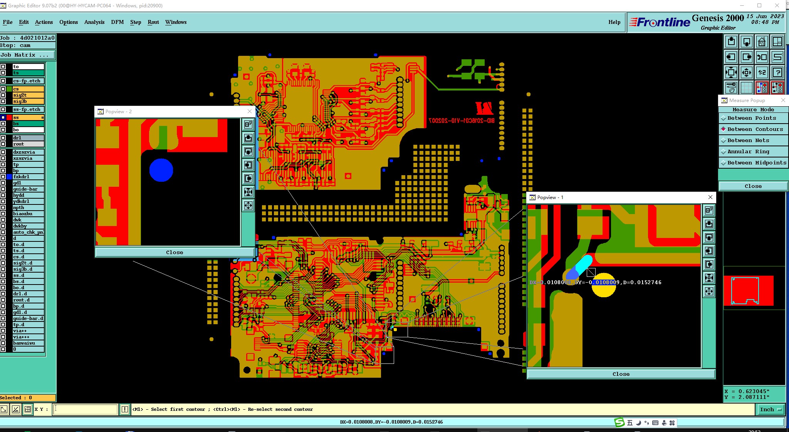The height and width of the screenshot is (432, 789).
Task: Click the zoom-out arrows icon
Action: [746, 72]
